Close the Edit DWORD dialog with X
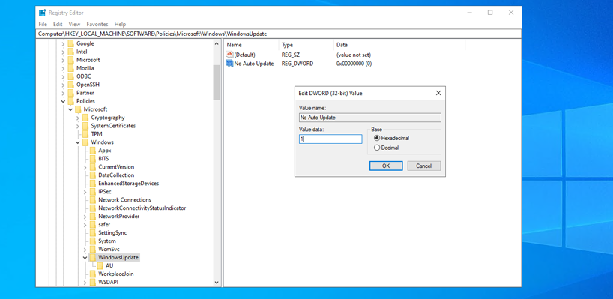This screenshot has height=299, width=613. tap(438, 93)
